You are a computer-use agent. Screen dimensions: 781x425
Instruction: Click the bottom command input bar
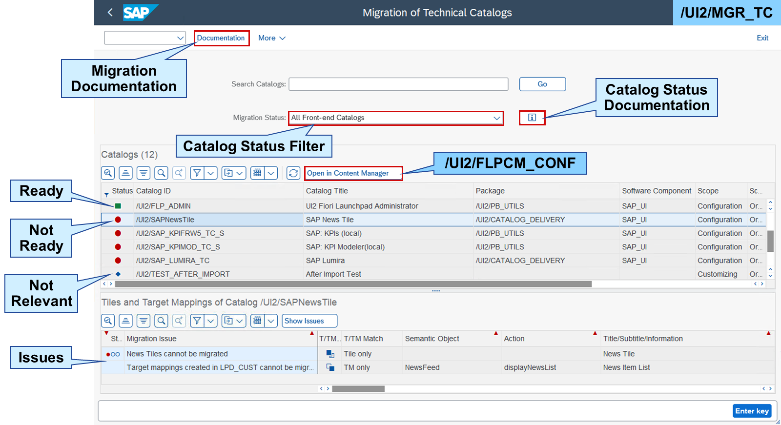point(415,411)
